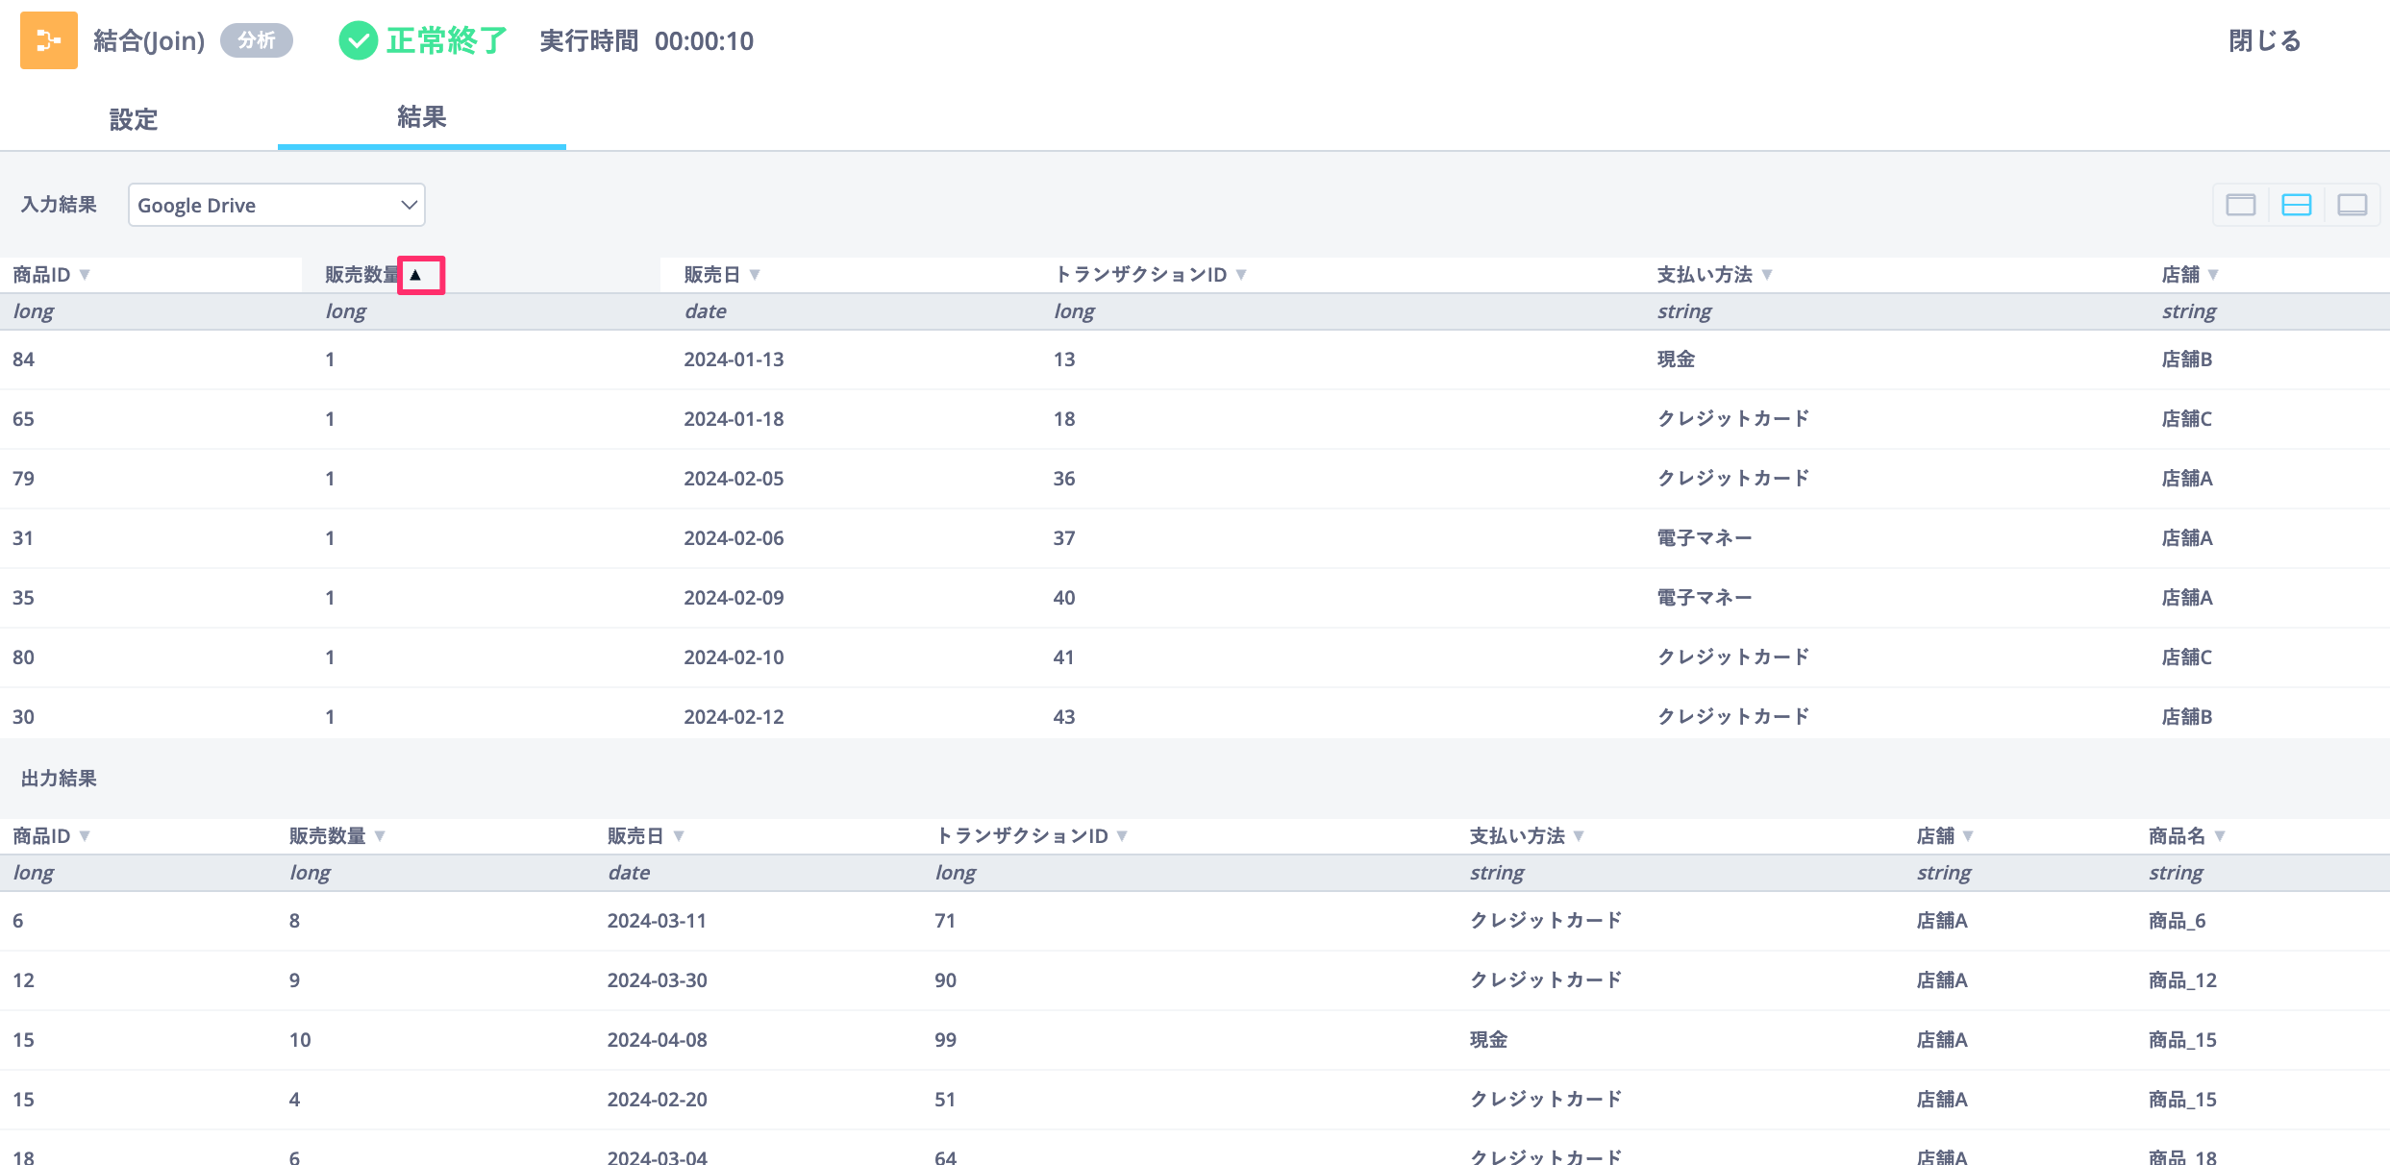Click output 販売数量 cell 10
This screenshot has height=1165, width=2390.
300,1040
